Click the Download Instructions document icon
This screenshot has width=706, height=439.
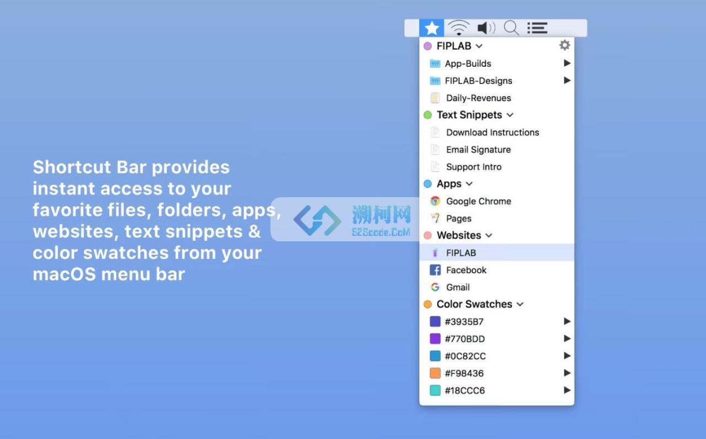coord(435,132)
